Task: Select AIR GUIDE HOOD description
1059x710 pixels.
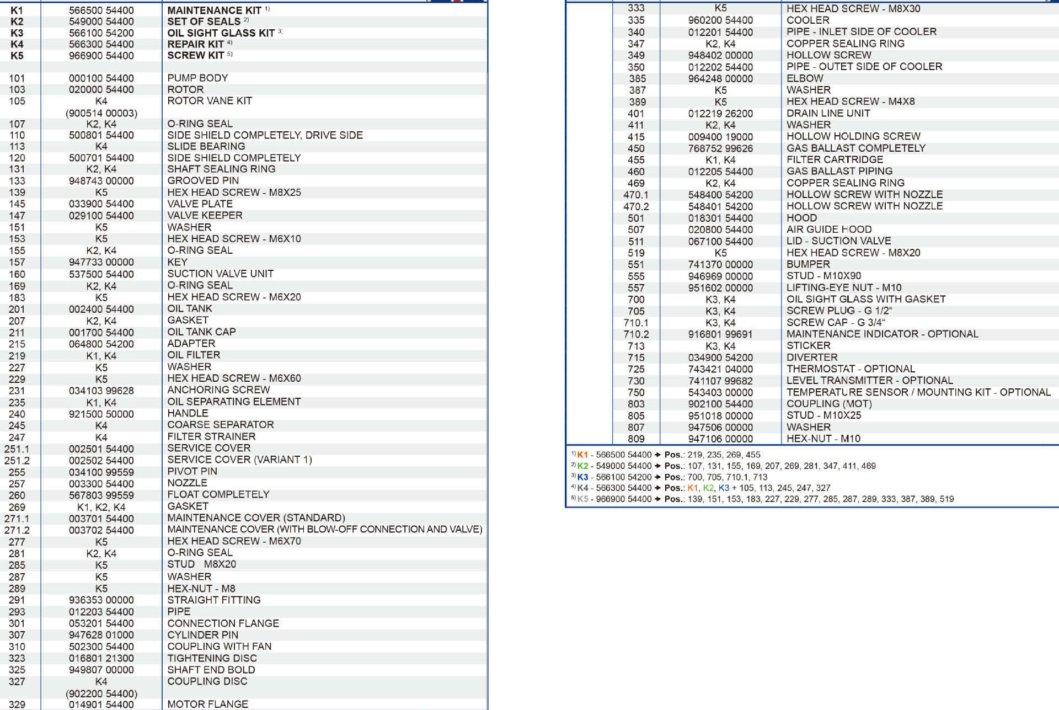Action: [x=829, y=229]
